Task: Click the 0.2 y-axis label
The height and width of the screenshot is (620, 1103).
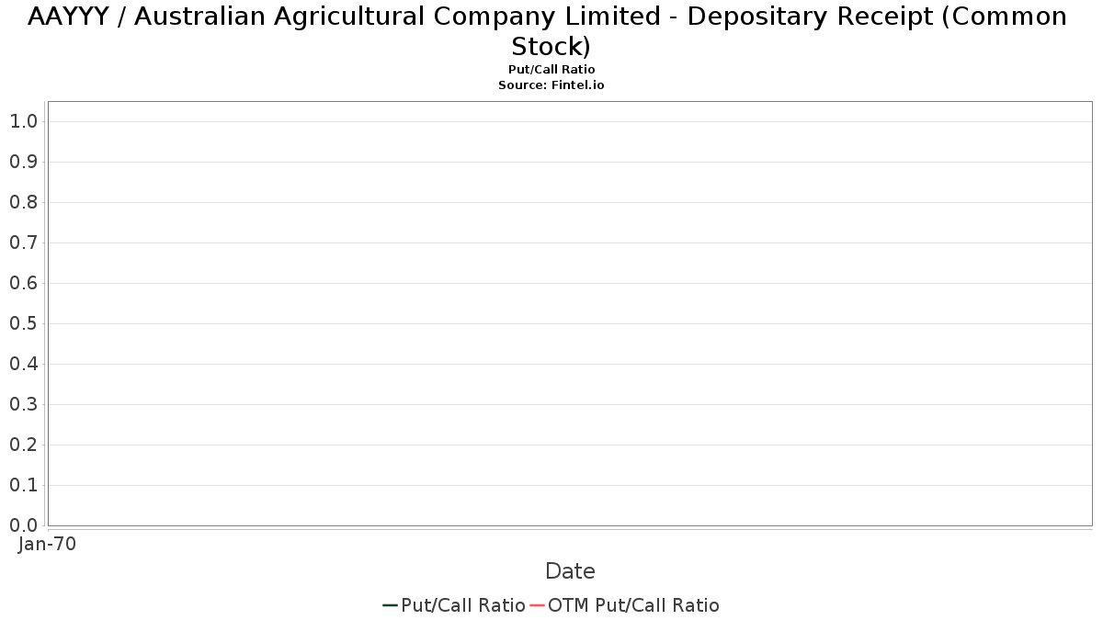Action: point(24,445)
